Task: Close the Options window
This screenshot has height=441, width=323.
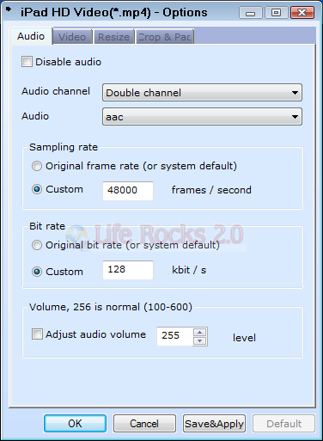Action: pyautogui.click(x=302, y=13)
